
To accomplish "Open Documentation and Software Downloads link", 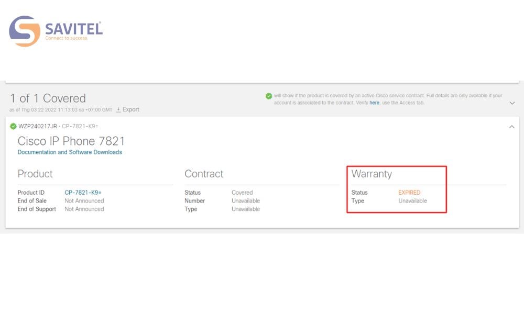I will (x=70, y=152).
